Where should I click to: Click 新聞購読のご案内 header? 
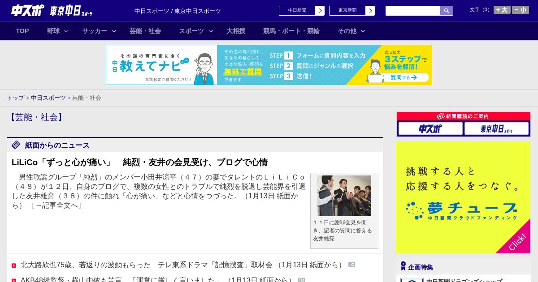pyautogui.click(x=464, y=116)
